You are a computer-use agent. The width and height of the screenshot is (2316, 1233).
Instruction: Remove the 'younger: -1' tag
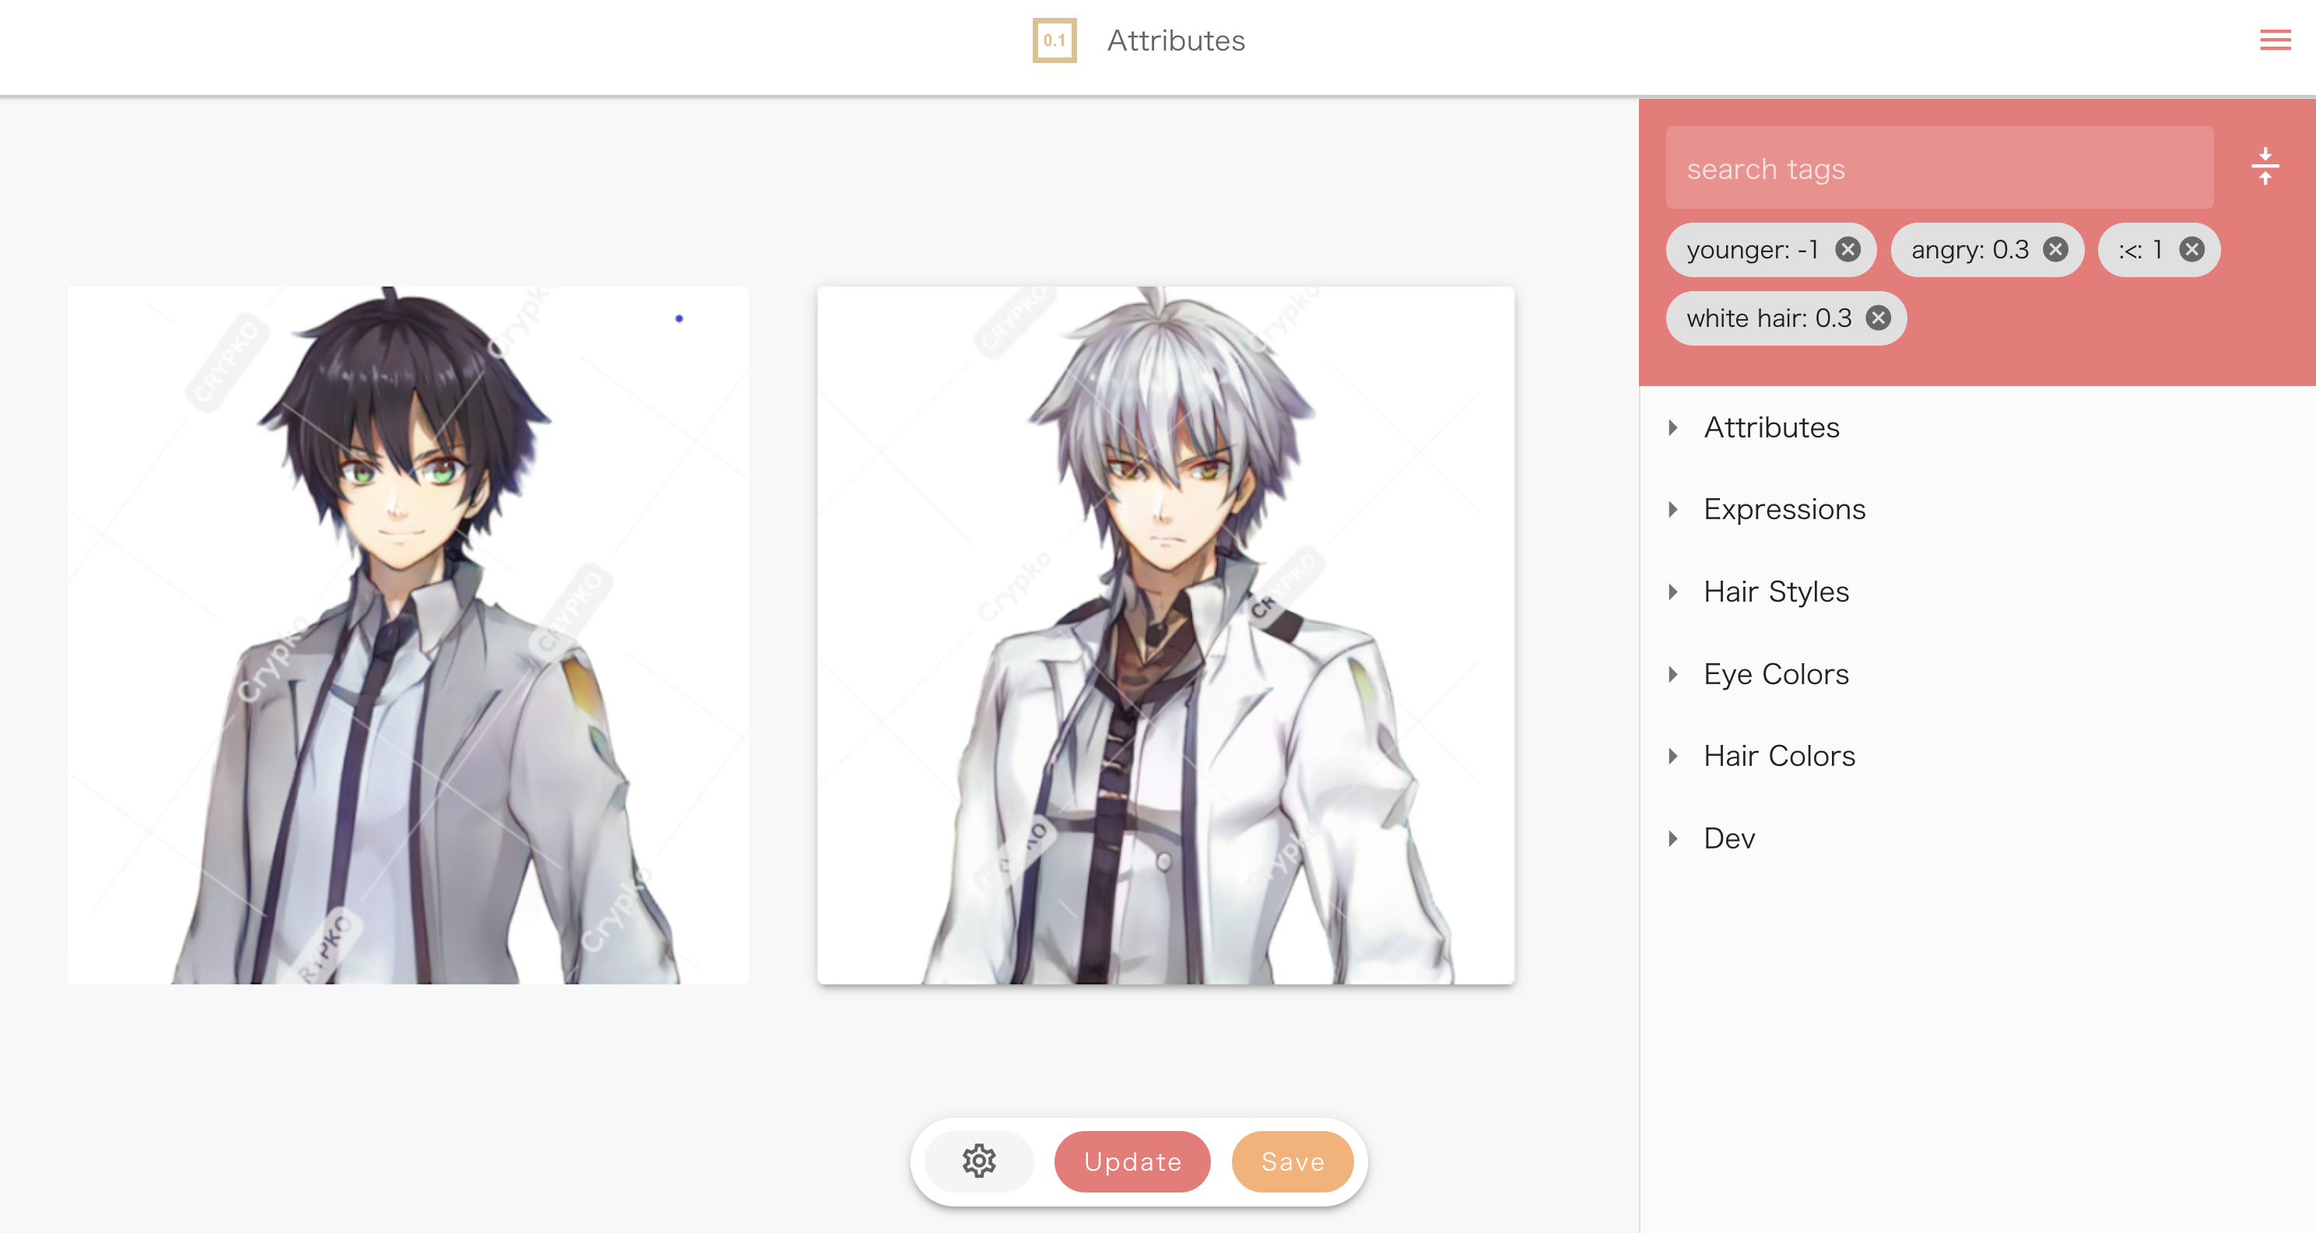click(1848, 248)
